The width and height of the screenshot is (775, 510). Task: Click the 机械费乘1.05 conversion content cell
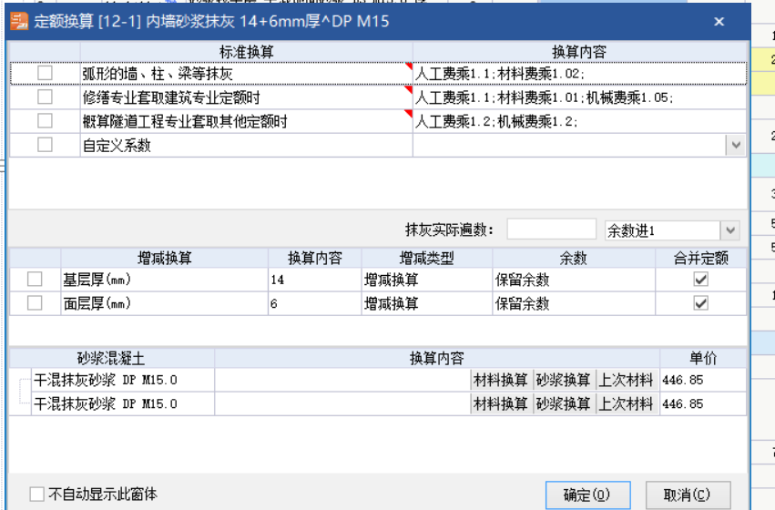(x=579, y=97)
